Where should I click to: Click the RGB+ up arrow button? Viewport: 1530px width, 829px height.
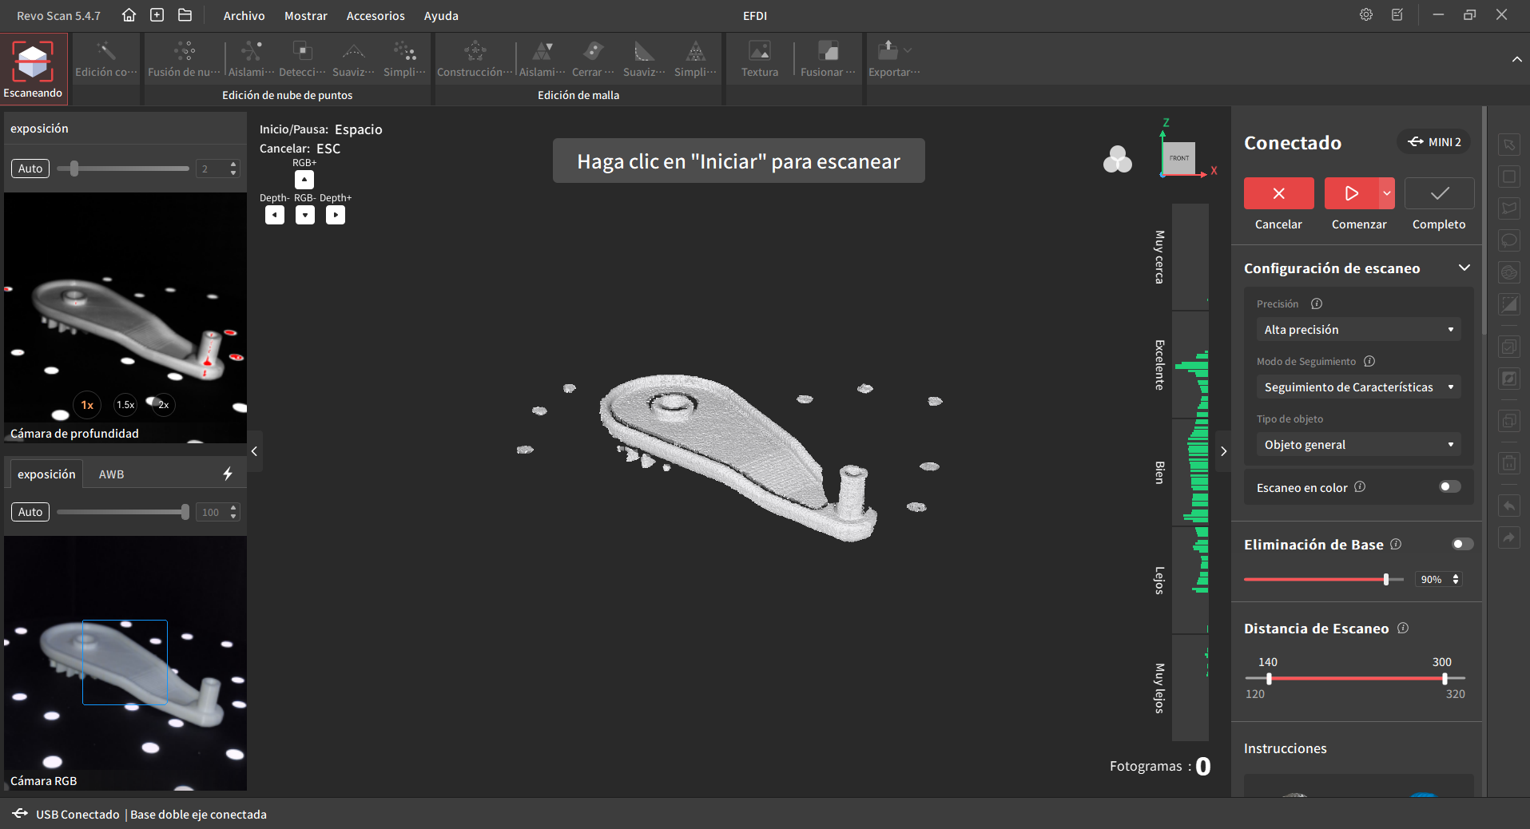(x=304, y=180)
